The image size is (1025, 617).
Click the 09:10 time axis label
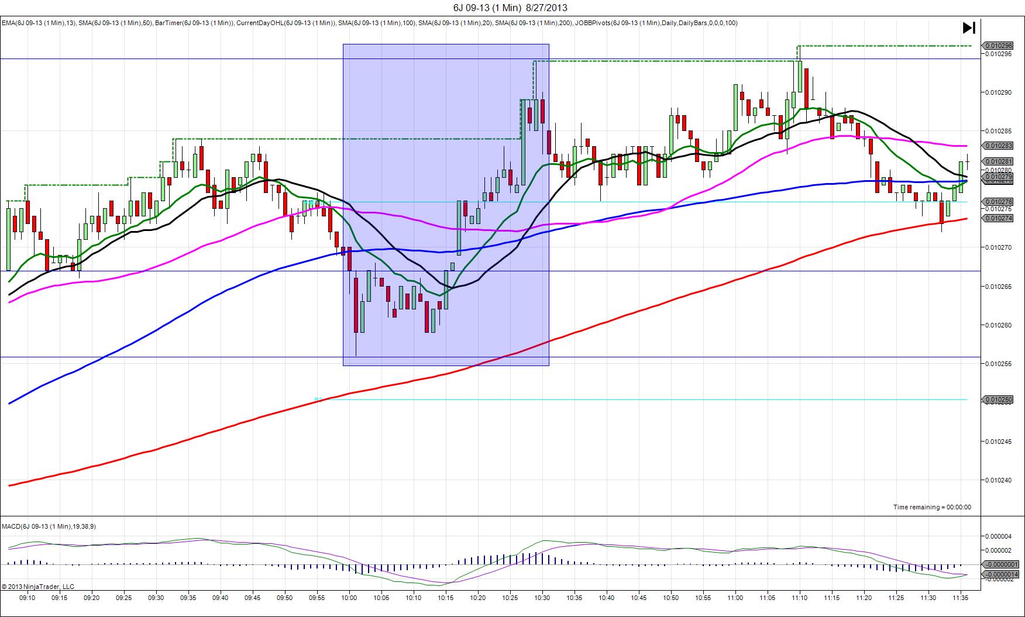pyautogui.click(x=27, y=598)
